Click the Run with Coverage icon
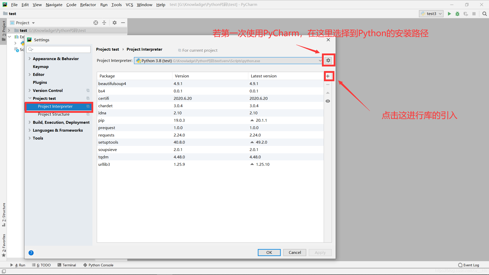 [466, 14]
